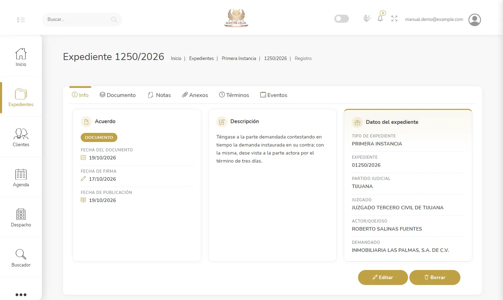Image resolution: width=503 pixels, height=300 pixels.
Task: Click INMOBILIARIA LAS PALMAS, S.A. DE C.V.
Action: point(400,250)
